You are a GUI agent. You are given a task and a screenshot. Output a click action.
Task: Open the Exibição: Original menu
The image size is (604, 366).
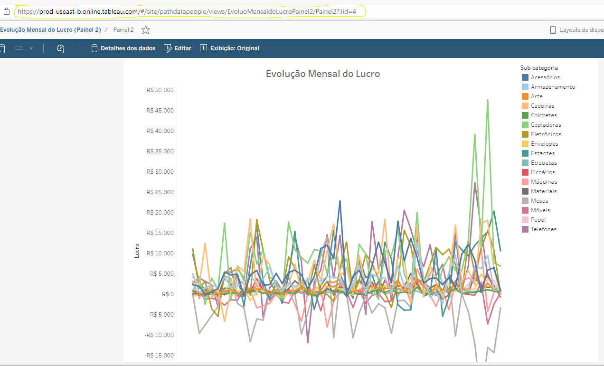click(229, 48)
